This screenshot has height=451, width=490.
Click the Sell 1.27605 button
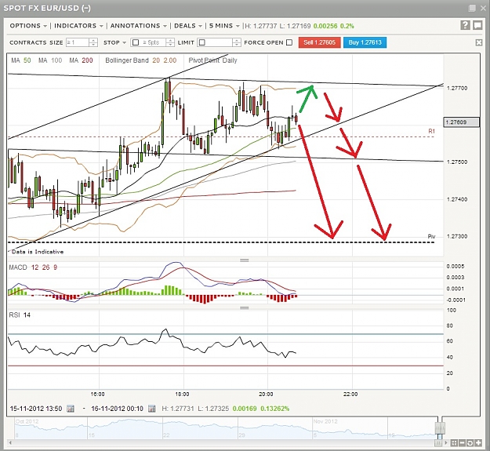319,42
